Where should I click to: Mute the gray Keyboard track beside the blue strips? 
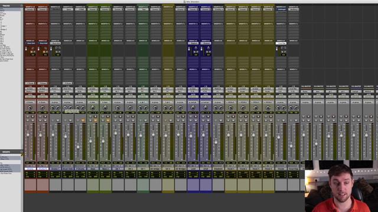click(x=220, y=120)
